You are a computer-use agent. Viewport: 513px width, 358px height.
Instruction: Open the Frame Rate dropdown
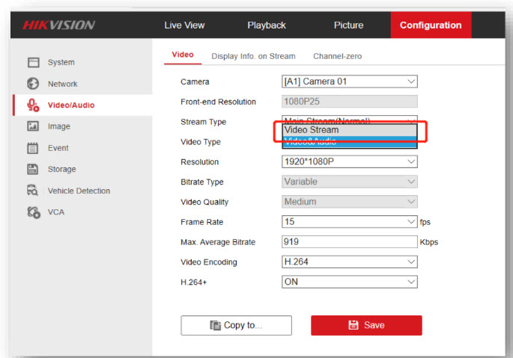[x=349, y=222]
